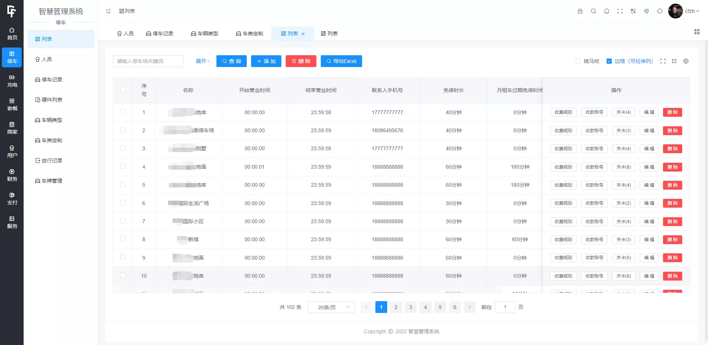Open 硬件列表 in the side menu
The height and width of the screenshot is (345, 708).
point(61,100)
